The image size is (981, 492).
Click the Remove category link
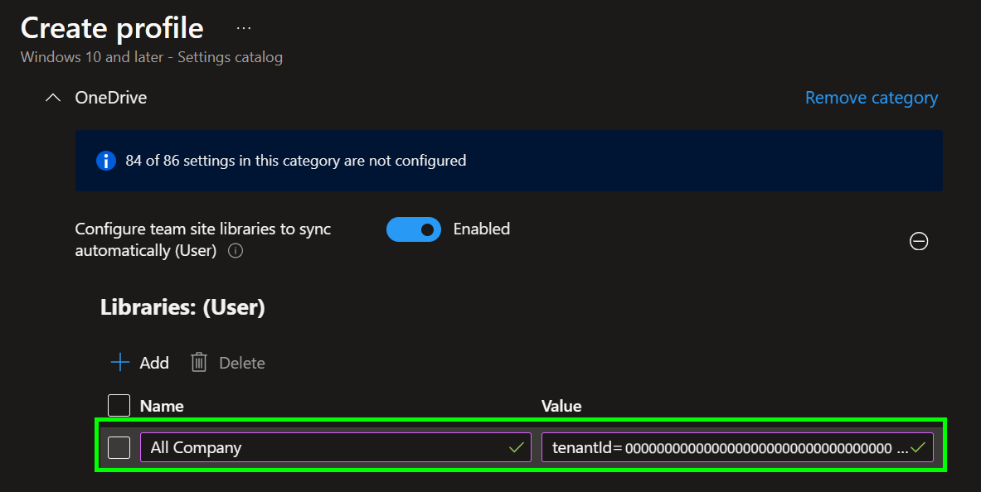pyautogui.click(x=871, y=98)
